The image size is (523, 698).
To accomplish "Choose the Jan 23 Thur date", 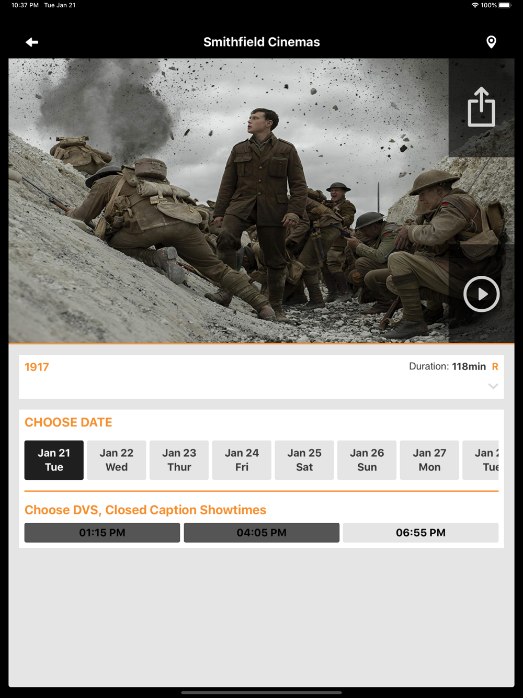I will coord(179,460).
